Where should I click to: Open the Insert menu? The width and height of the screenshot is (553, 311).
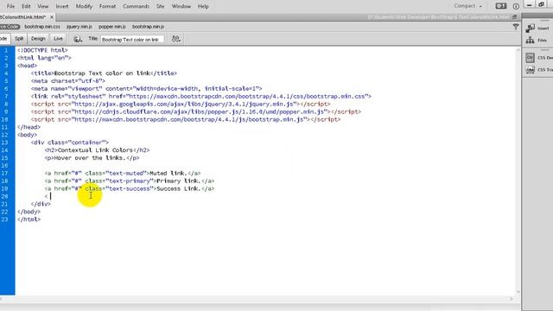click(62, 6)
